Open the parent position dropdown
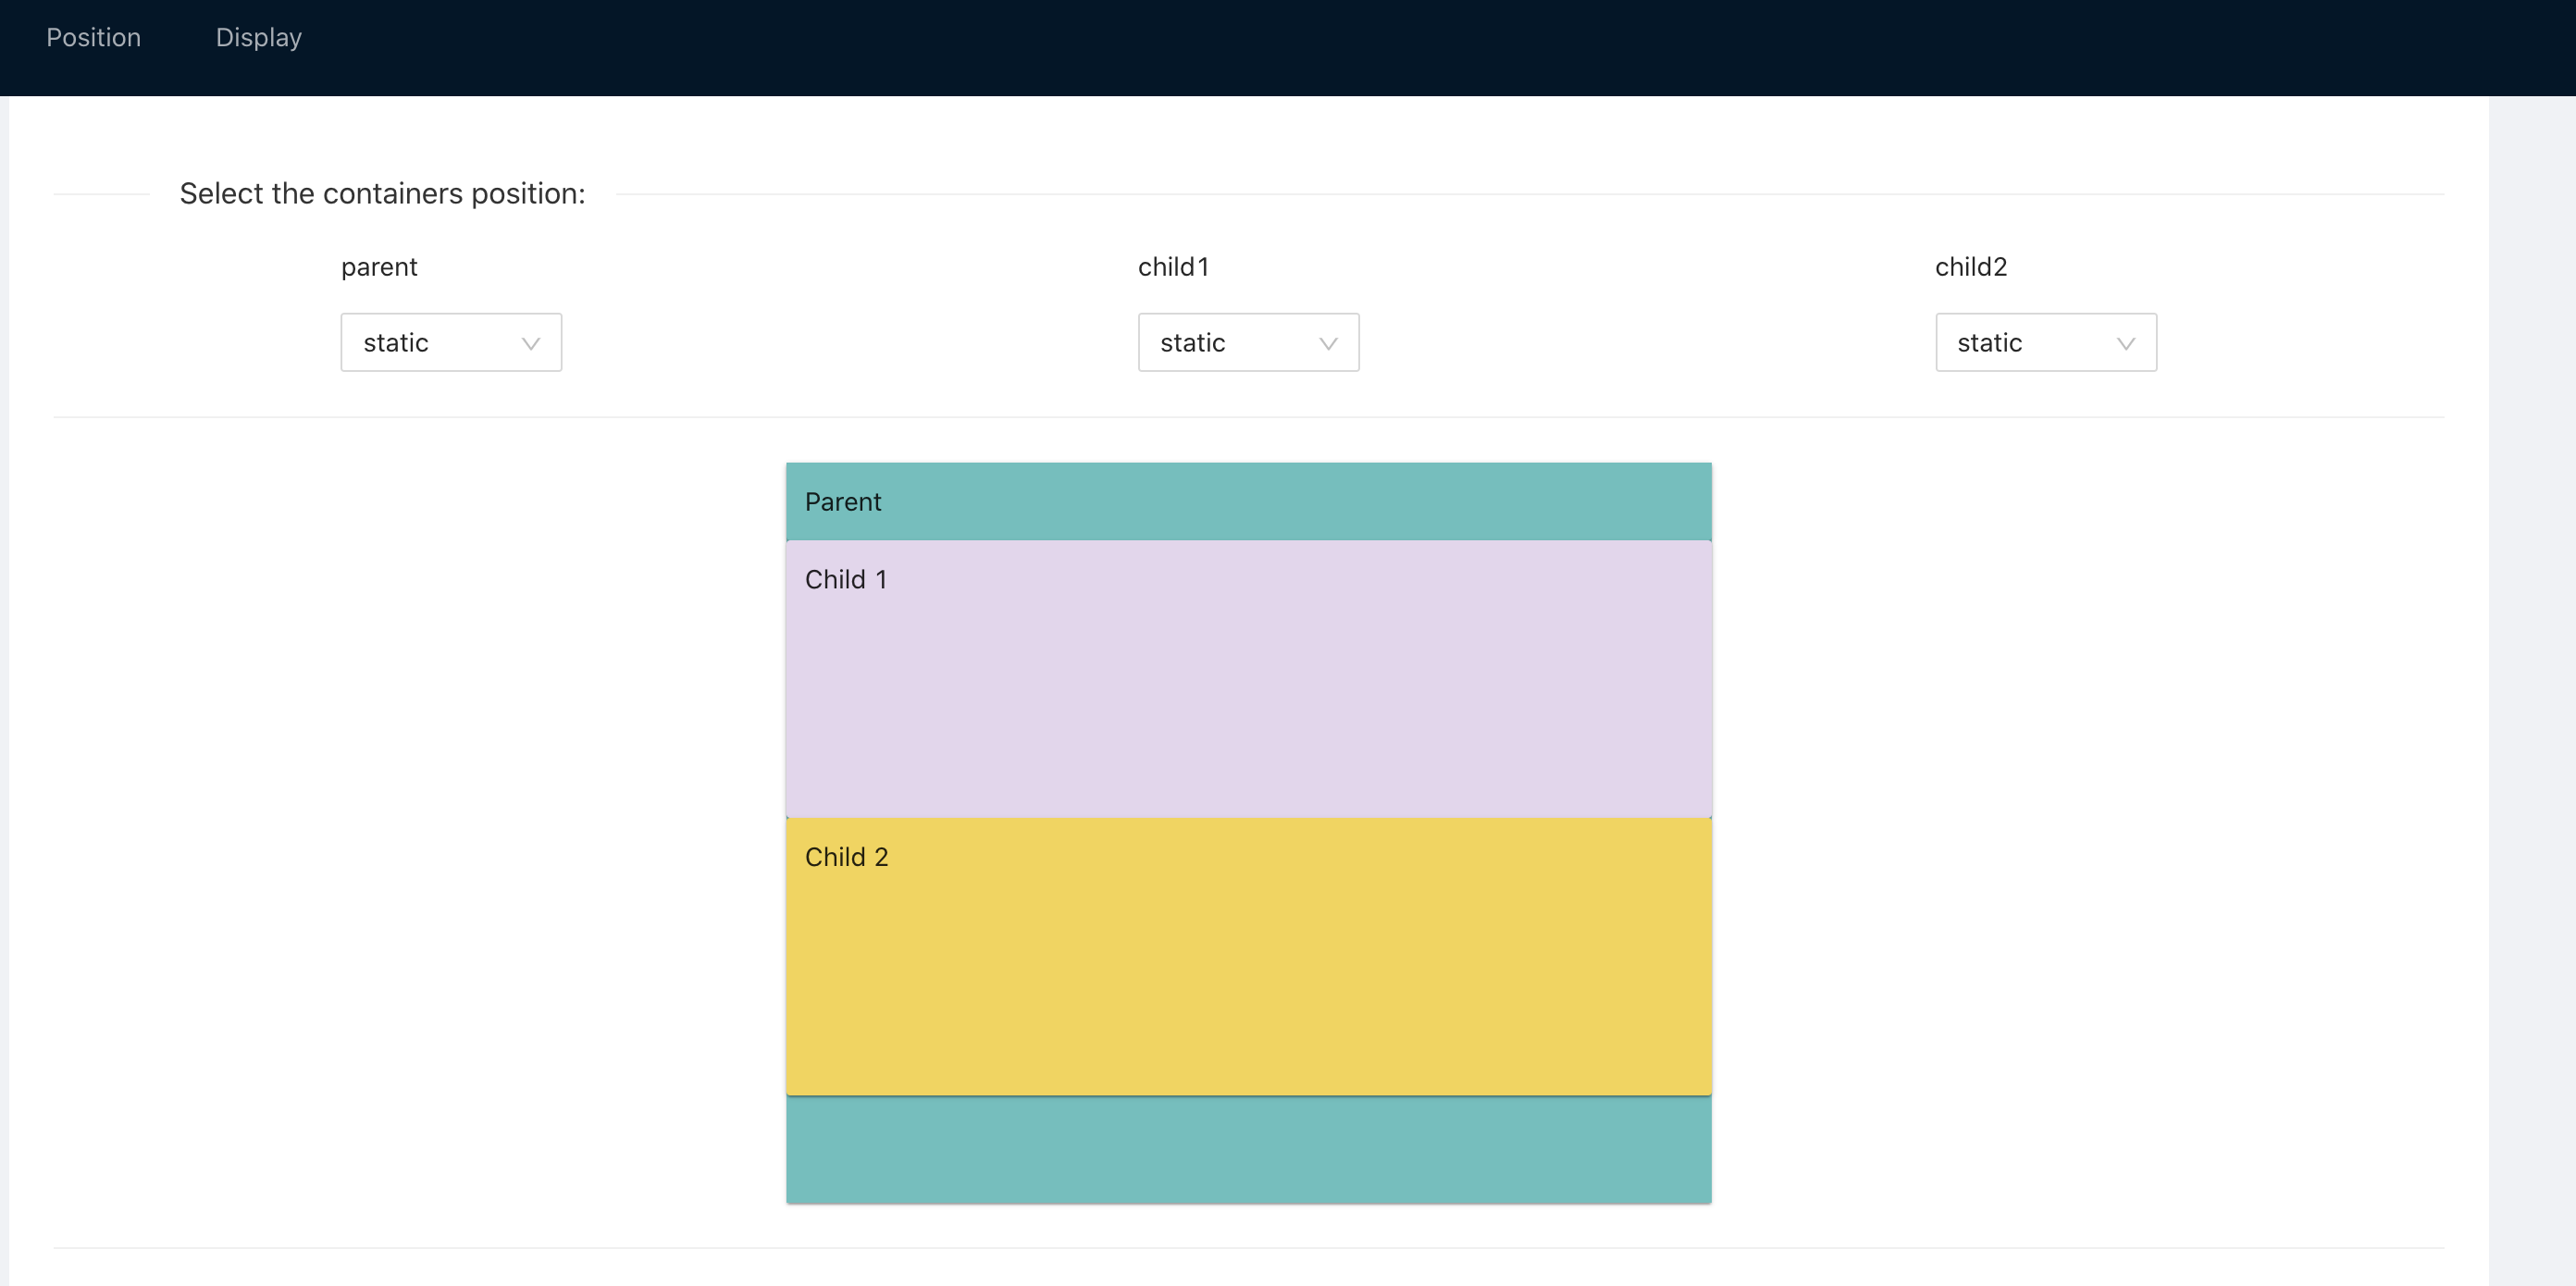Image resolution: width=2576 pixels, height=1286 pixels. 451,342
